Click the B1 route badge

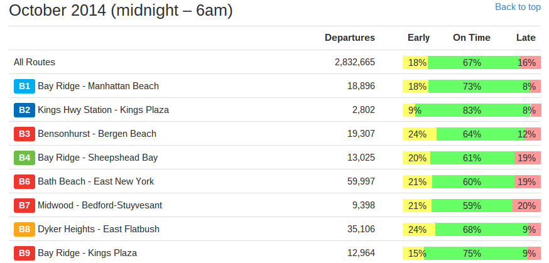24,87
